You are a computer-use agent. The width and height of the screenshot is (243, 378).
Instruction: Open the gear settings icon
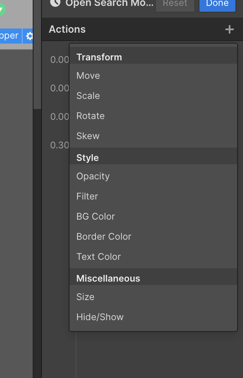[x=29, y=36]
